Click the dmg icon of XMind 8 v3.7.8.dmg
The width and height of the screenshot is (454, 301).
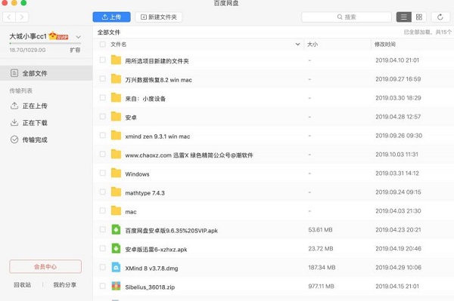pos(116,267)
